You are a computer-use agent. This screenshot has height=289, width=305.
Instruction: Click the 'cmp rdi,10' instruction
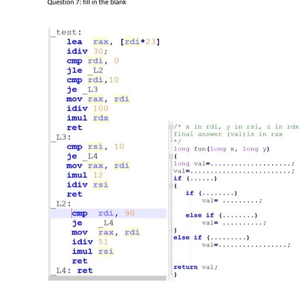tap(92, 80)
